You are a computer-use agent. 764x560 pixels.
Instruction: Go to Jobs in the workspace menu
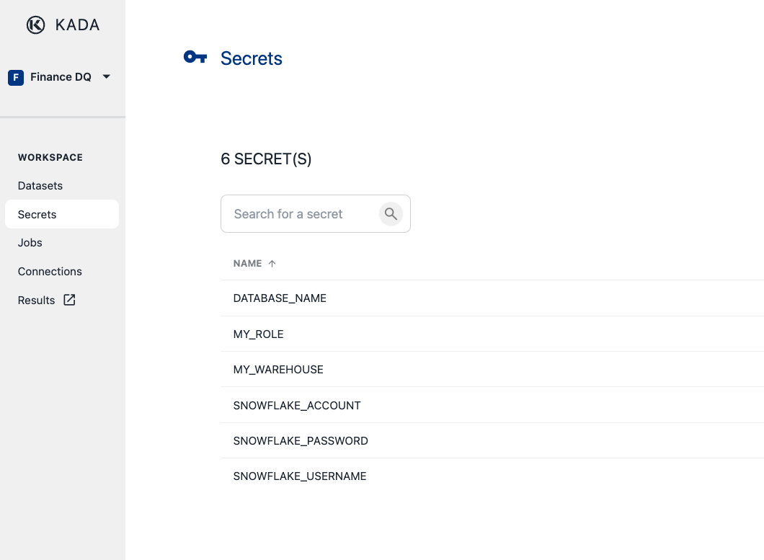coord(30,243)
